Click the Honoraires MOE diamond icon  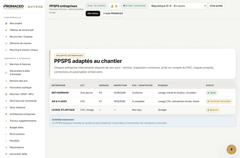tap(6, 154)
